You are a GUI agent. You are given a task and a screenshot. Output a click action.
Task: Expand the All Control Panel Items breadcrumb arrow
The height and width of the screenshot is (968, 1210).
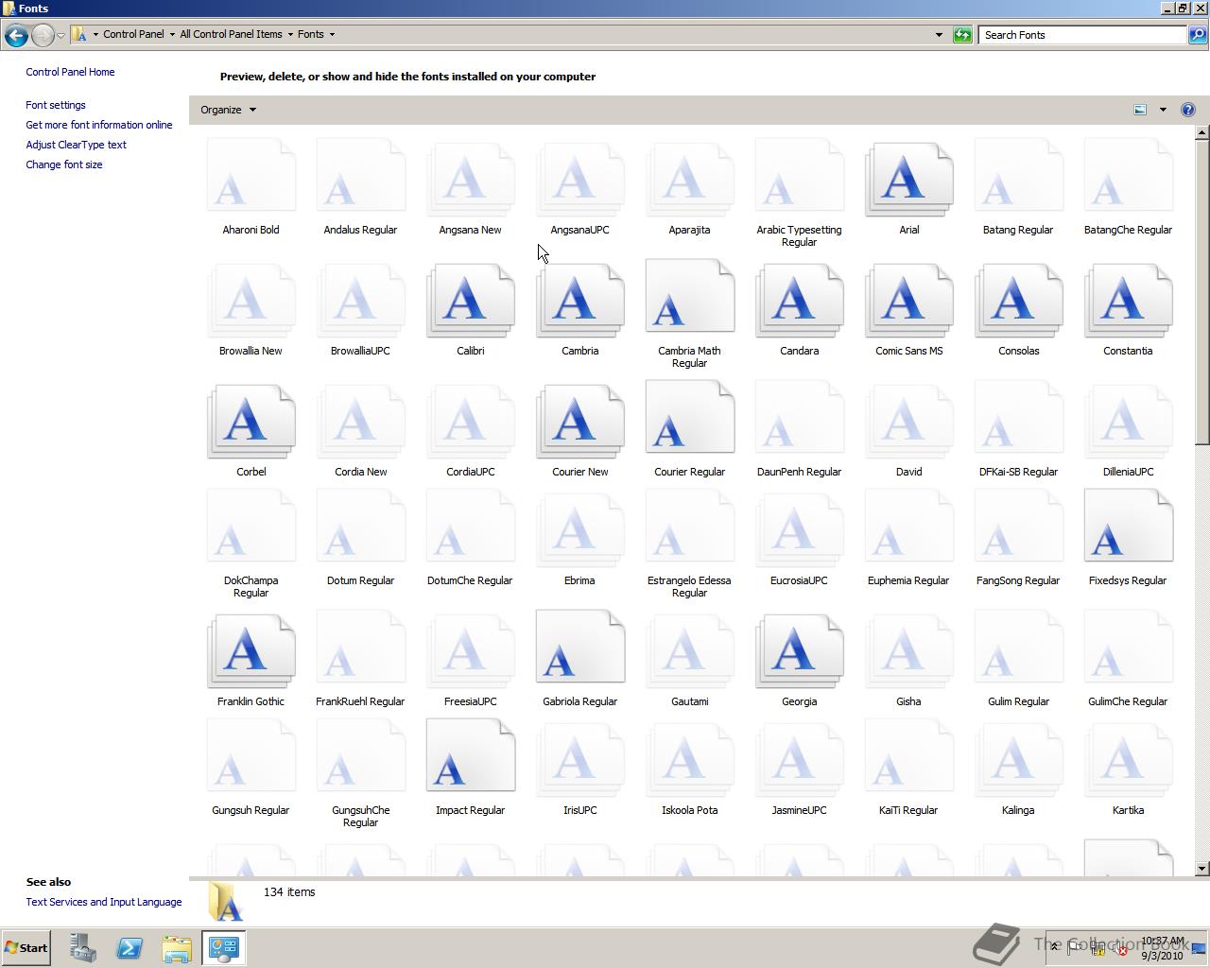(x=290, y=34)
